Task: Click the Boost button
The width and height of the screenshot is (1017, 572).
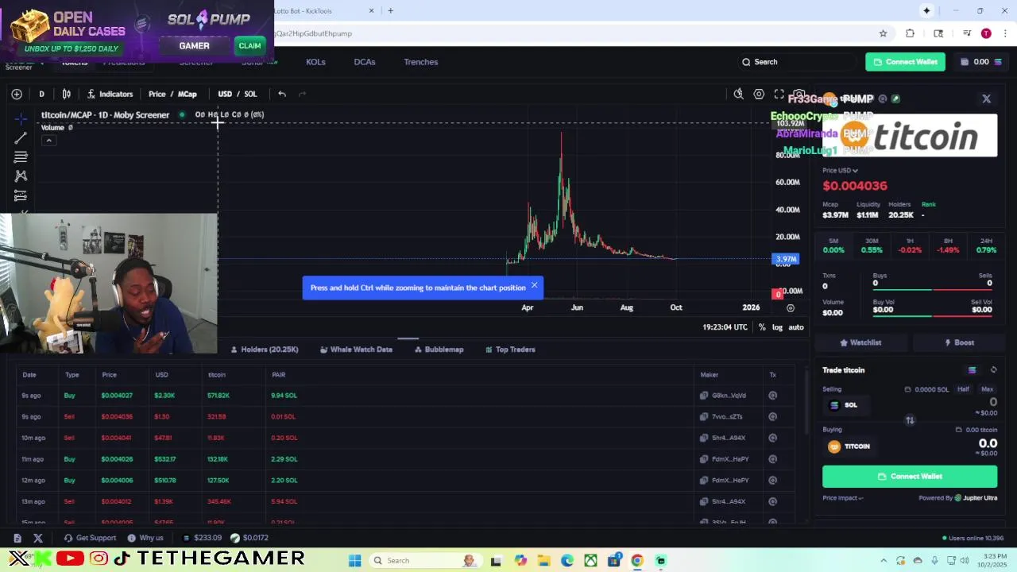Action: [x=959, y=342]
